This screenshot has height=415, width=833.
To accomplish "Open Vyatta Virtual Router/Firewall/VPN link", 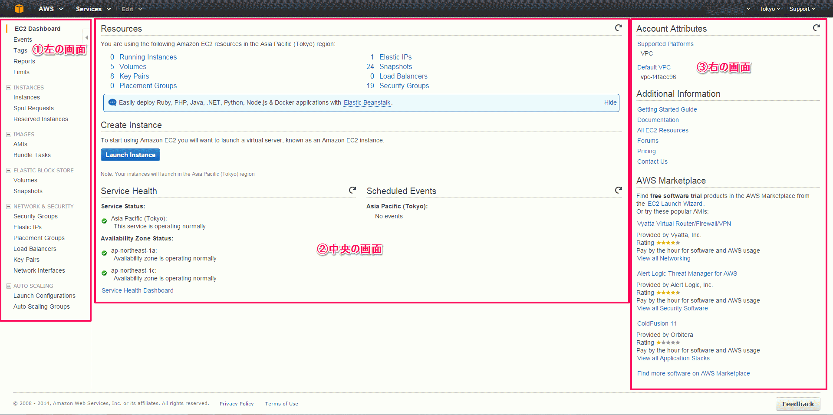I will 684,224.
